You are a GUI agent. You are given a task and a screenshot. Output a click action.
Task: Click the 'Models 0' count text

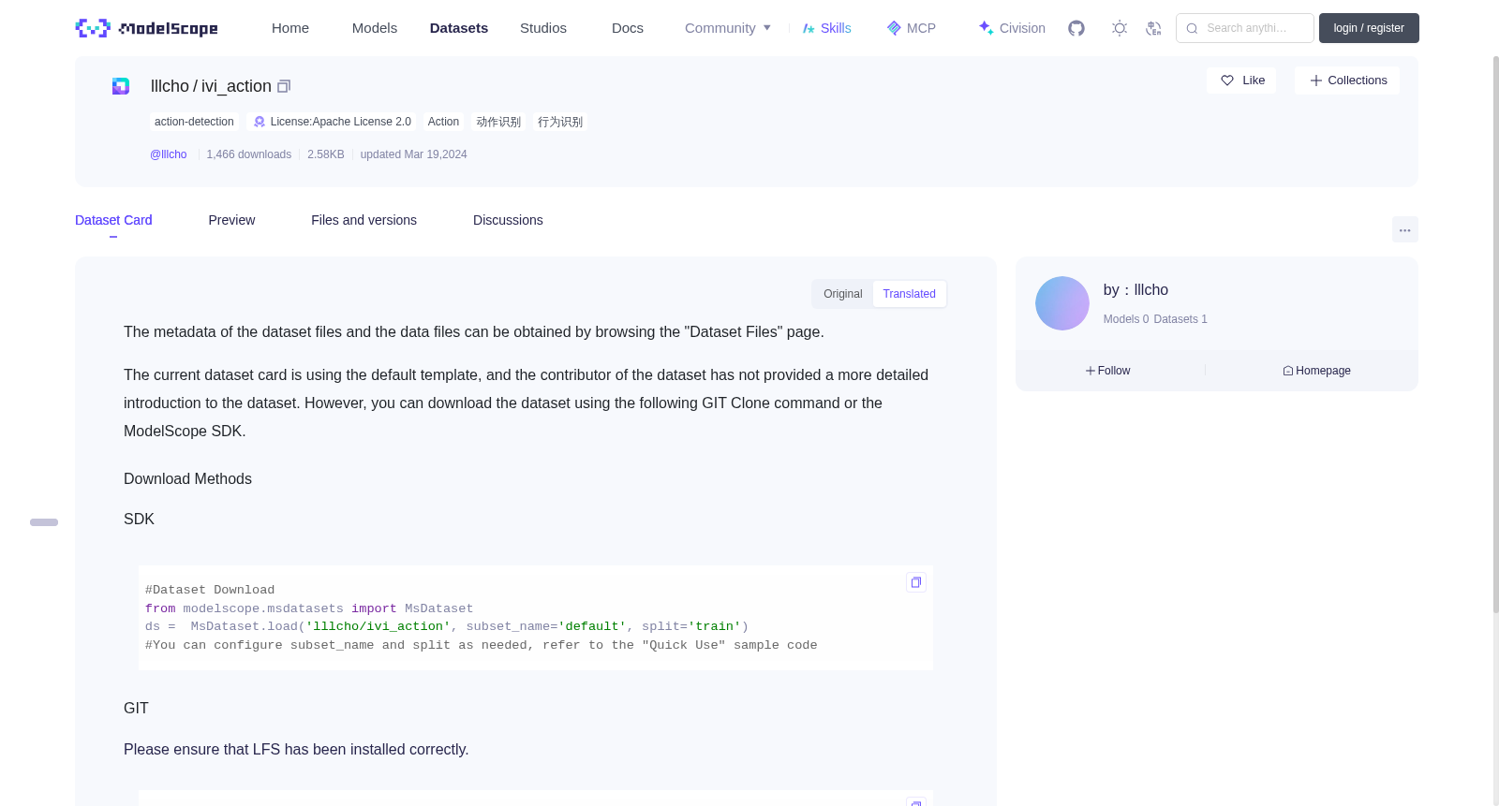point(1126,319)
